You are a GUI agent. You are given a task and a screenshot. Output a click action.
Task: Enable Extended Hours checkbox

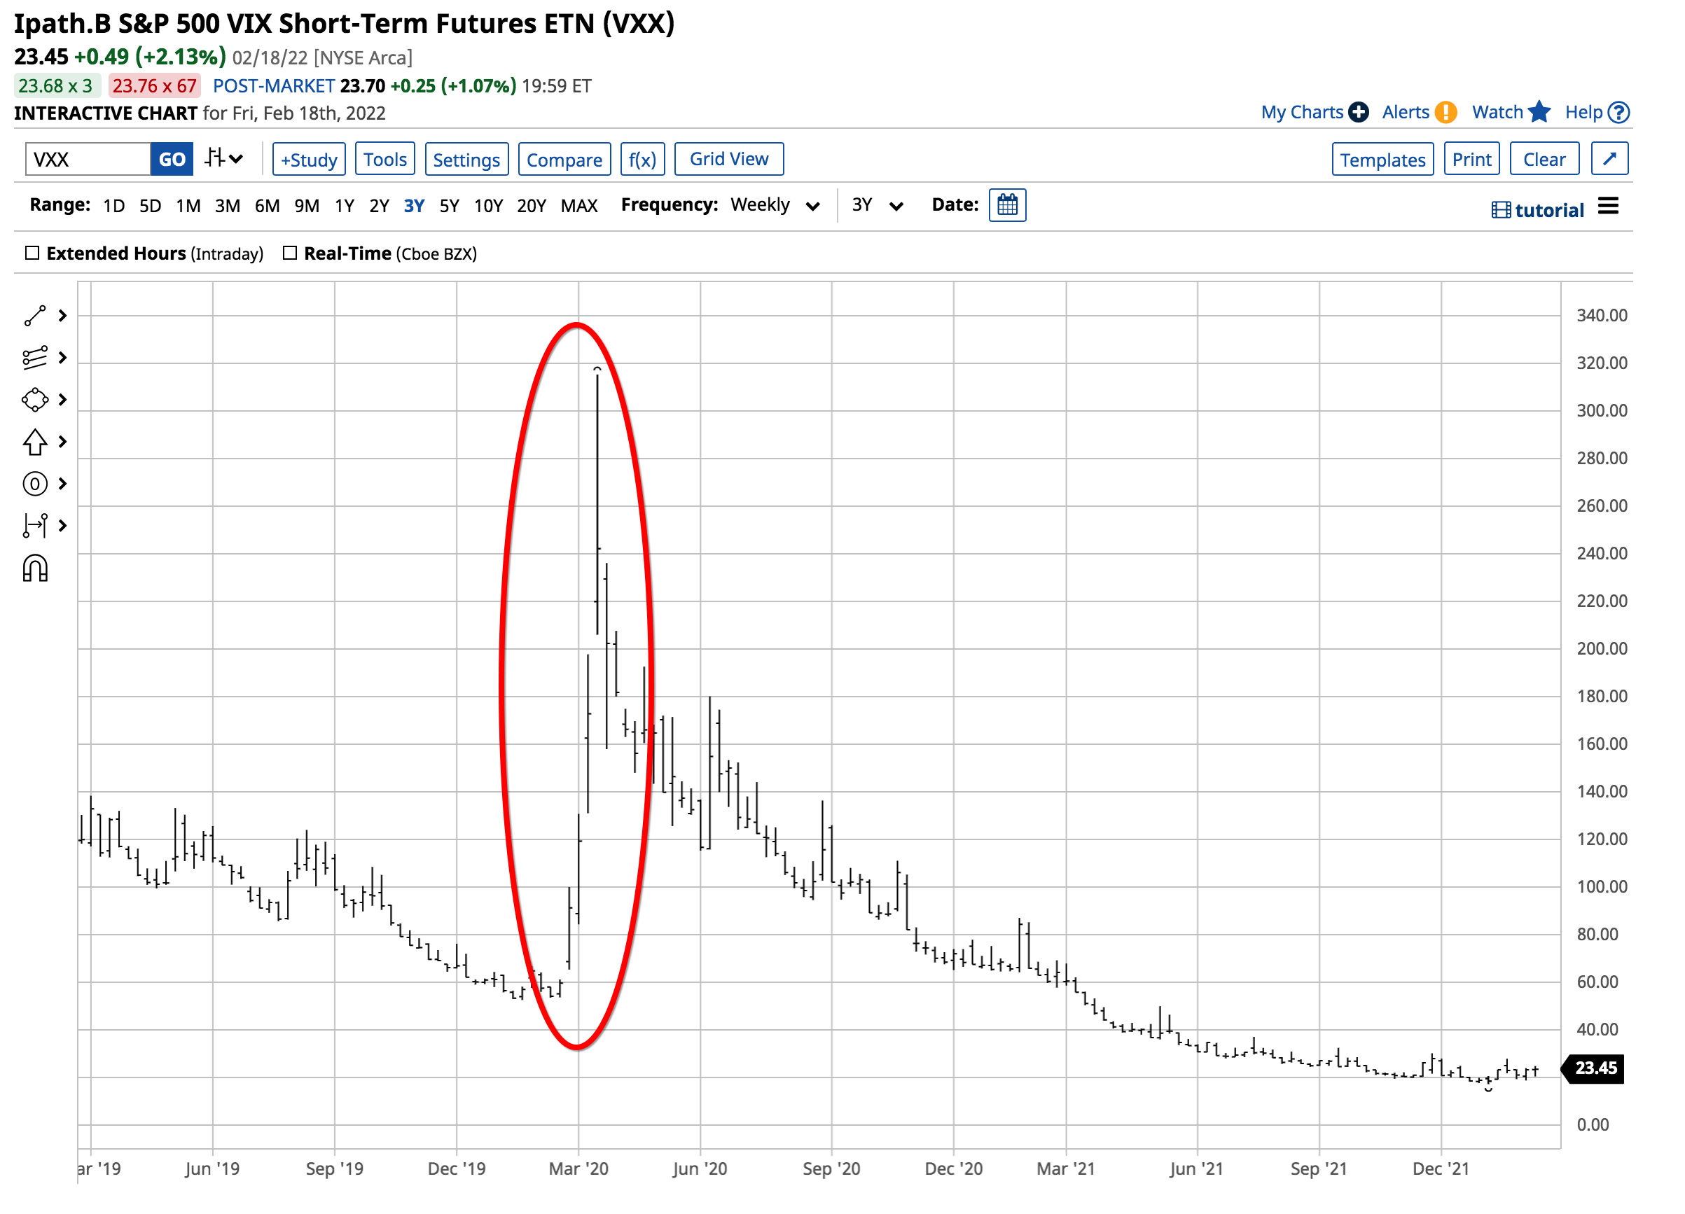32,253
